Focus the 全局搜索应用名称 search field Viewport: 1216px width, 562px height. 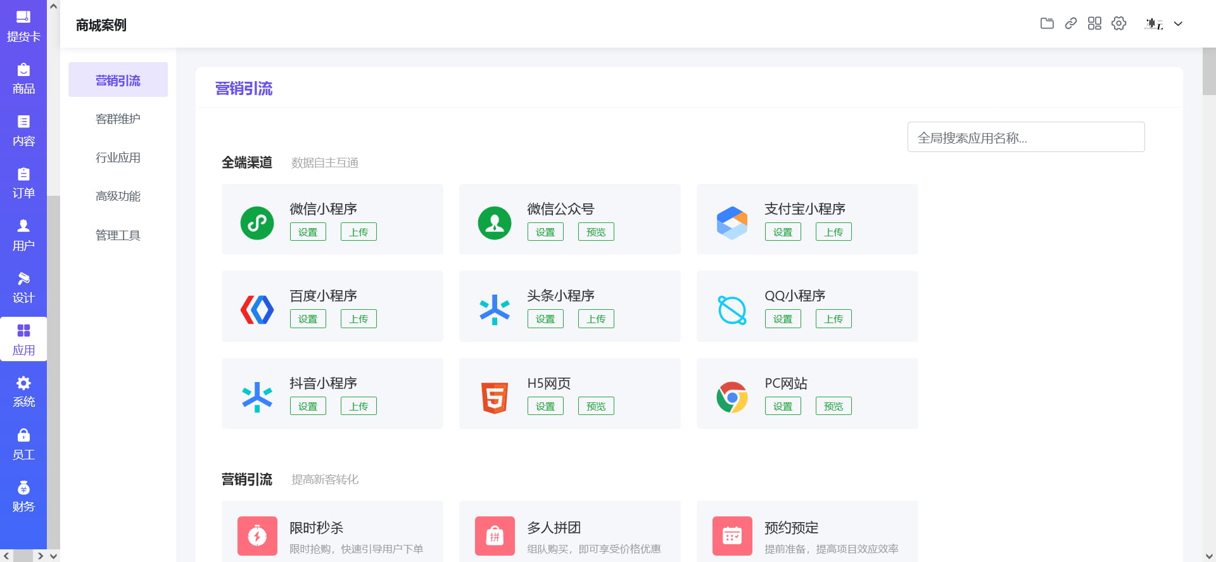point(1026,137)
